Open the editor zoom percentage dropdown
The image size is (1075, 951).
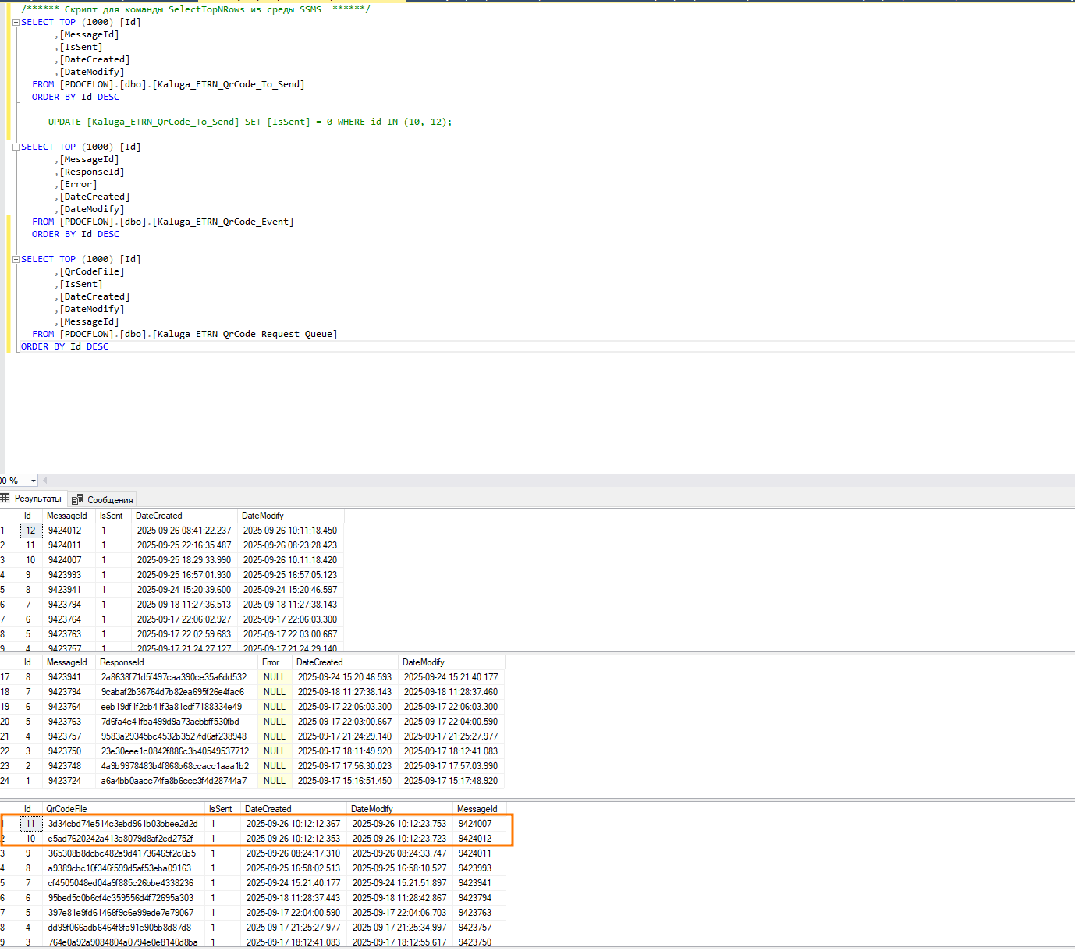(33, 481)
